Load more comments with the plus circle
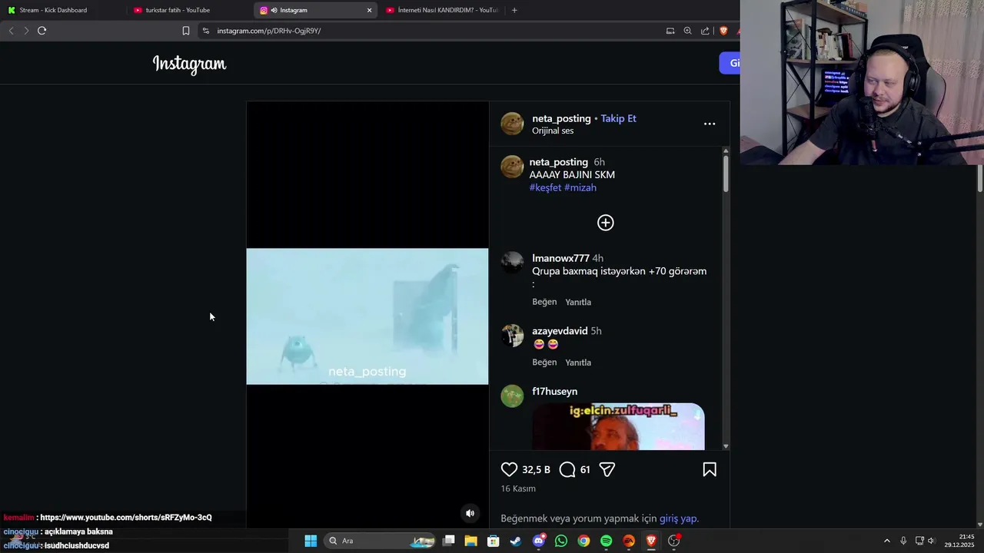This screenshot has height=553, width=984. tap(606, 223)
